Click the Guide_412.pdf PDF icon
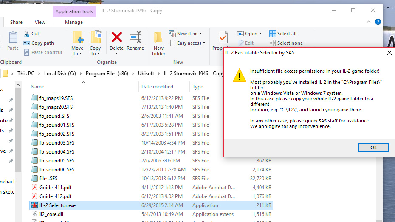Image resolution: width=395 pixels, height=222 pixels. click(34, 196)
